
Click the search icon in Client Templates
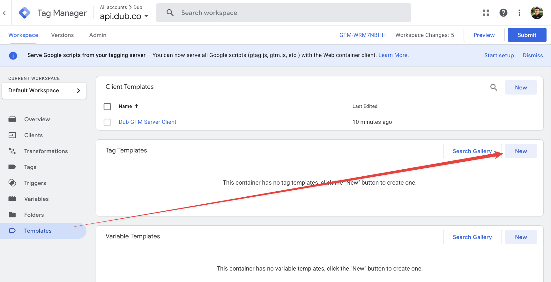click(494, 87)
